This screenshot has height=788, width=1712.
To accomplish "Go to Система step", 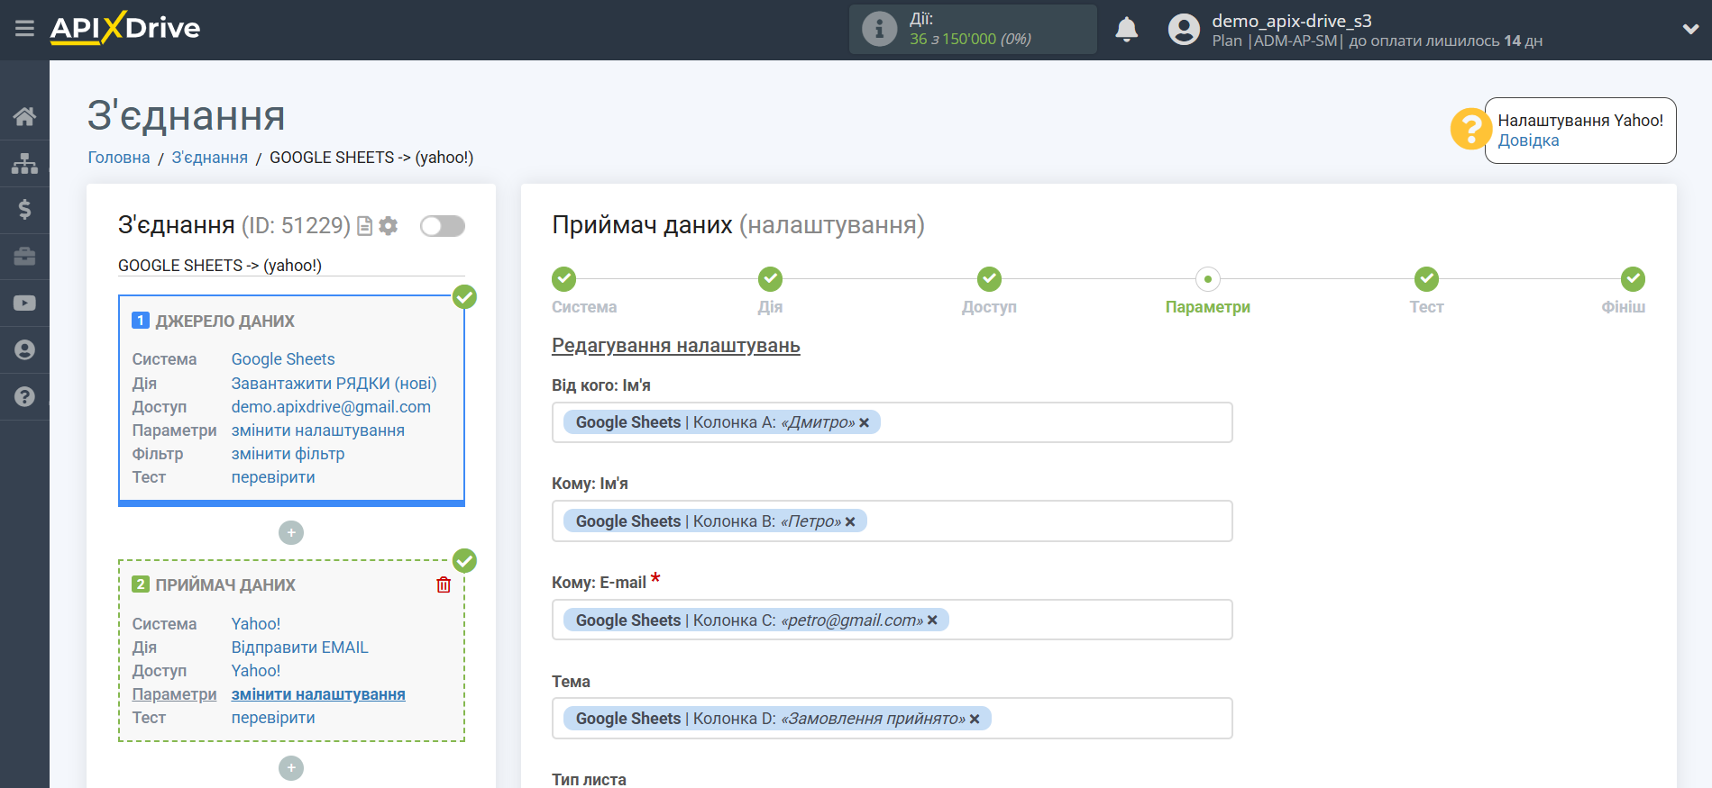I will pyautogui.click(x=564, y=279).
